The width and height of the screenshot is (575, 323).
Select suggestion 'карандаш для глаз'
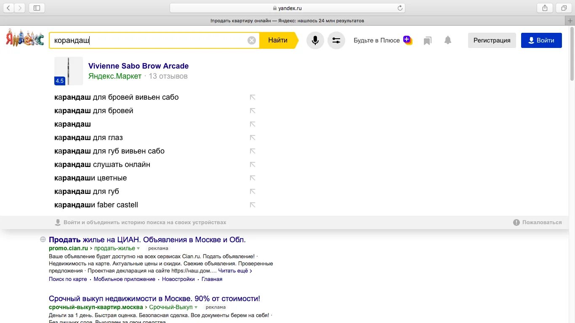[88, 138]
